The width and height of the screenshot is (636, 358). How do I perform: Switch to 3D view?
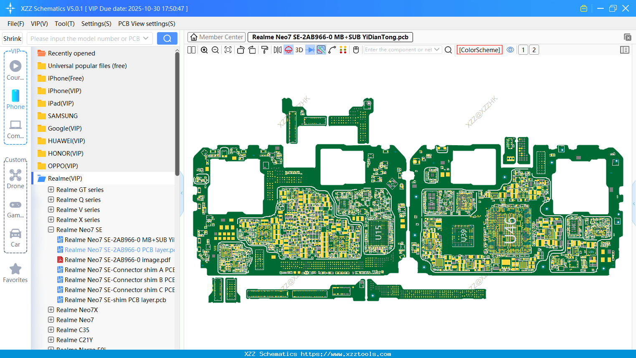click(299, 50)
